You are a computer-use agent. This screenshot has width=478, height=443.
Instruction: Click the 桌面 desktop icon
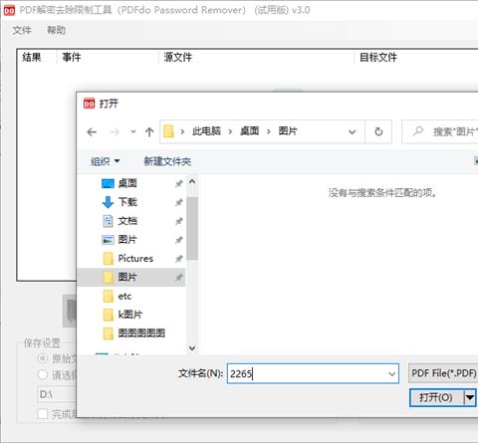pyautogui.click(x=108, y=183)
